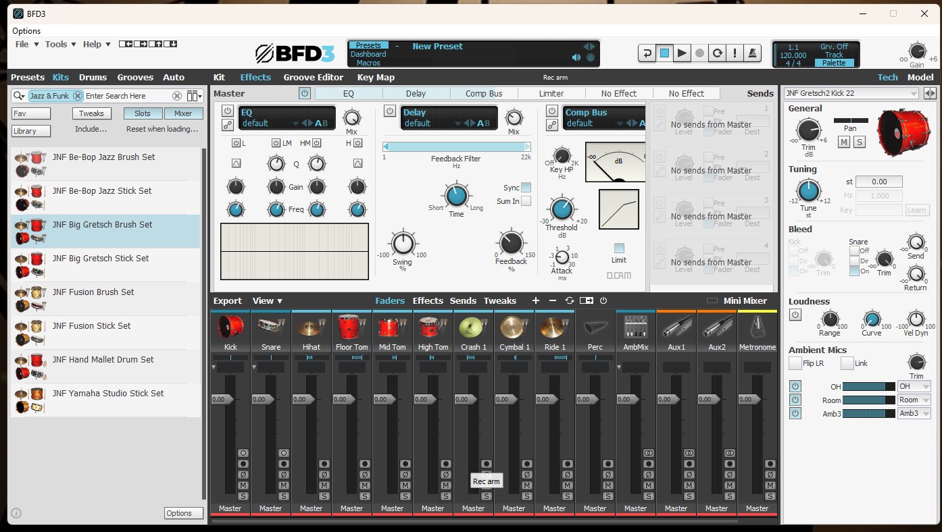Click the mixer reset refresh icon
942x532 pixels.
coord(570,301)
